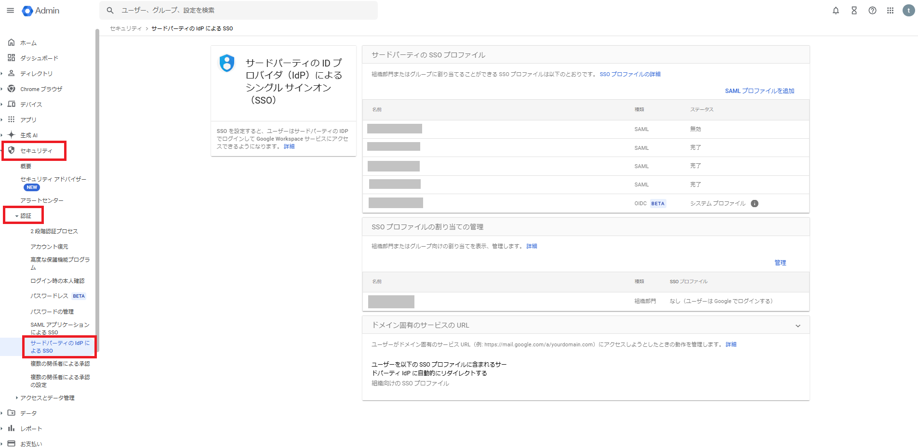918x448 pixels.
Task: Open パスワードの管理 menu item
Action: 52,312
